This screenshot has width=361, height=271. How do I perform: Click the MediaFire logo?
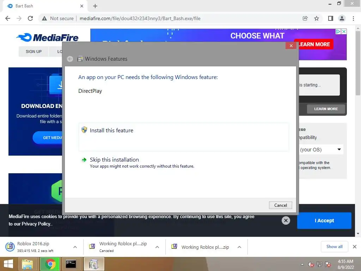pyautogui.click(x=48, y=37)
